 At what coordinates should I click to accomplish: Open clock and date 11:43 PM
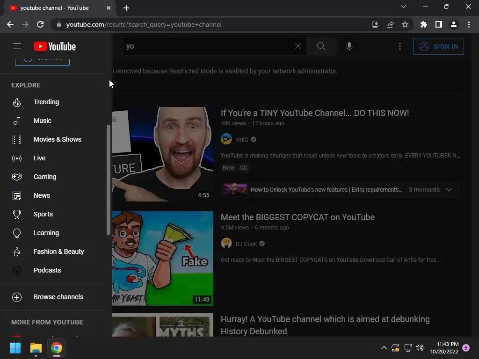[x=444, y=348]
